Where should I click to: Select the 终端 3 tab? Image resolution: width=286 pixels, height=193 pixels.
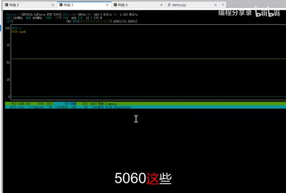[84, 5]
